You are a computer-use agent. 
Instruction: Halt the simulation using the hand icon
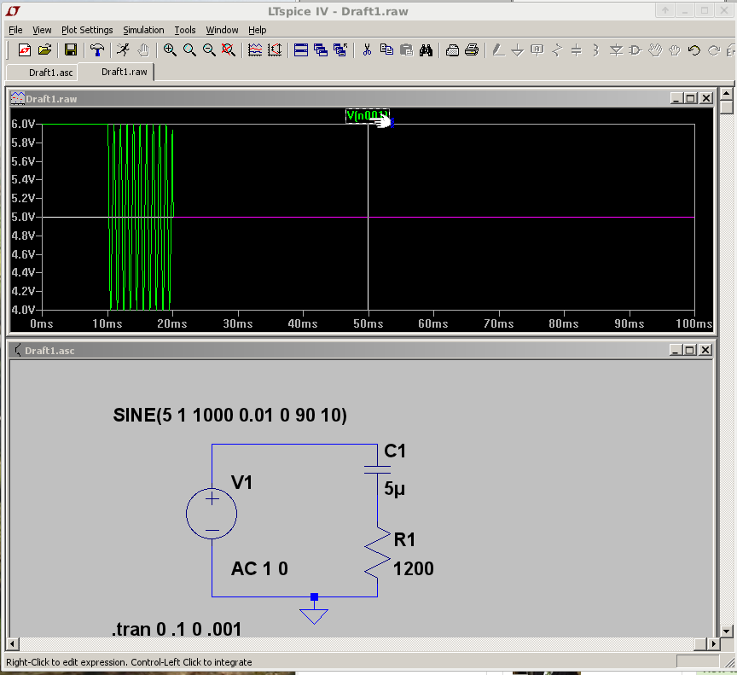point(143,50)
